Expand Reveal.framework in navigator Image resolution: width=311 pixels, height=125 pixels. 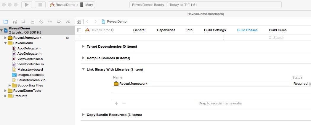point(5,38)
